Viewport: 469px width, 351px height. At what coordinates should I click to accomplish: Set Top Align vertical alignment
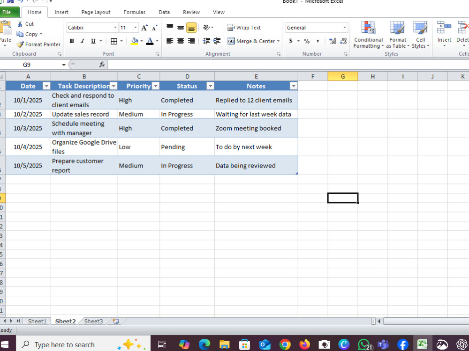coord(170,28)
